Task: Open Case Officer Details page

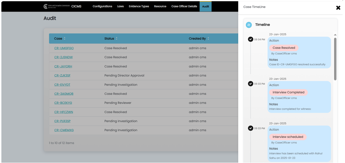Action: click(184, 6)
